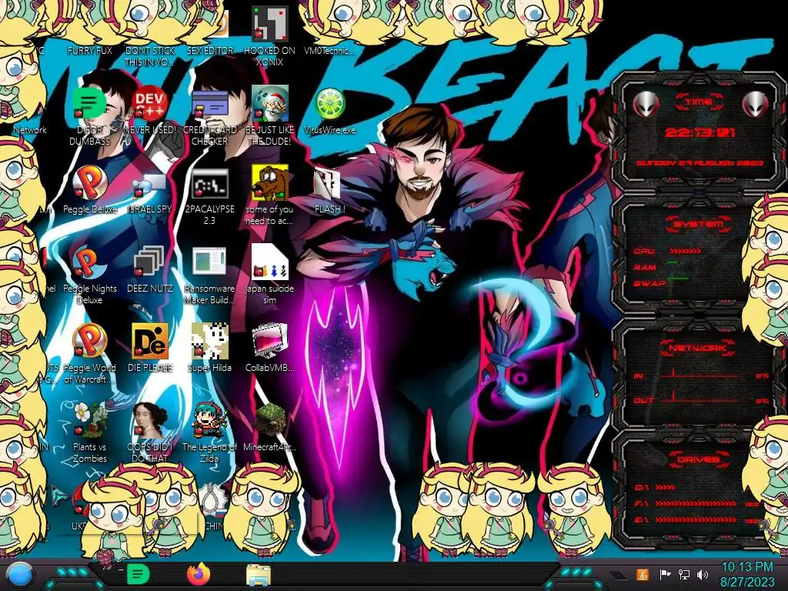Click the CPU usage meter in System widget
Viewport: 788px width, 591px height.
point(685,251)
